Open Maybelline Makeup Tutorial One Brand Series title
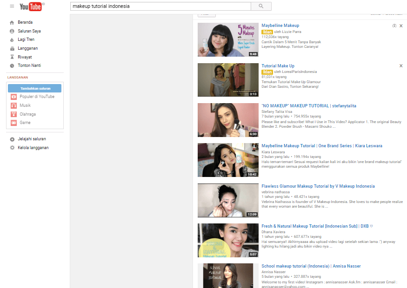The height and width of the screenshot is (288, 407). click(322, 146)
